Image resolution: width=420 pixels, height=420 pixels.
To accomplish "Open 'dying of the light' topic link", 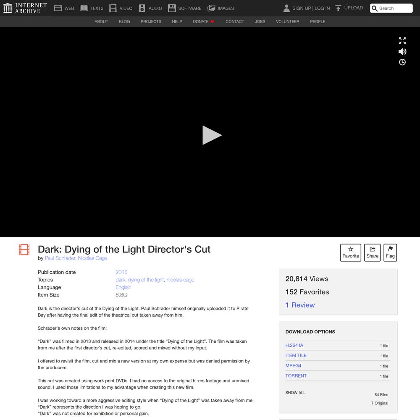I will (146, 280).
